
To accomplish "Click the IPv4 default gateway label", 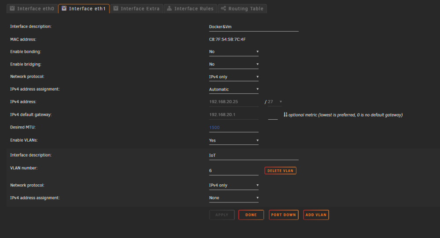I will pyautogui.click(x=31, y=115).
